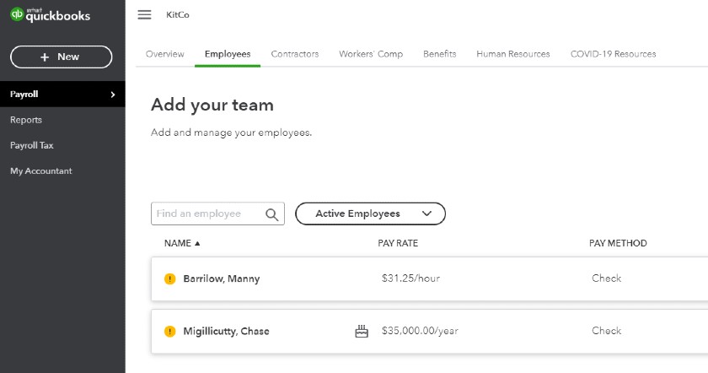The height and width of the screenshot is (373, 708).
Task: Click the birthday cake icon
Action: click(362, 332)
